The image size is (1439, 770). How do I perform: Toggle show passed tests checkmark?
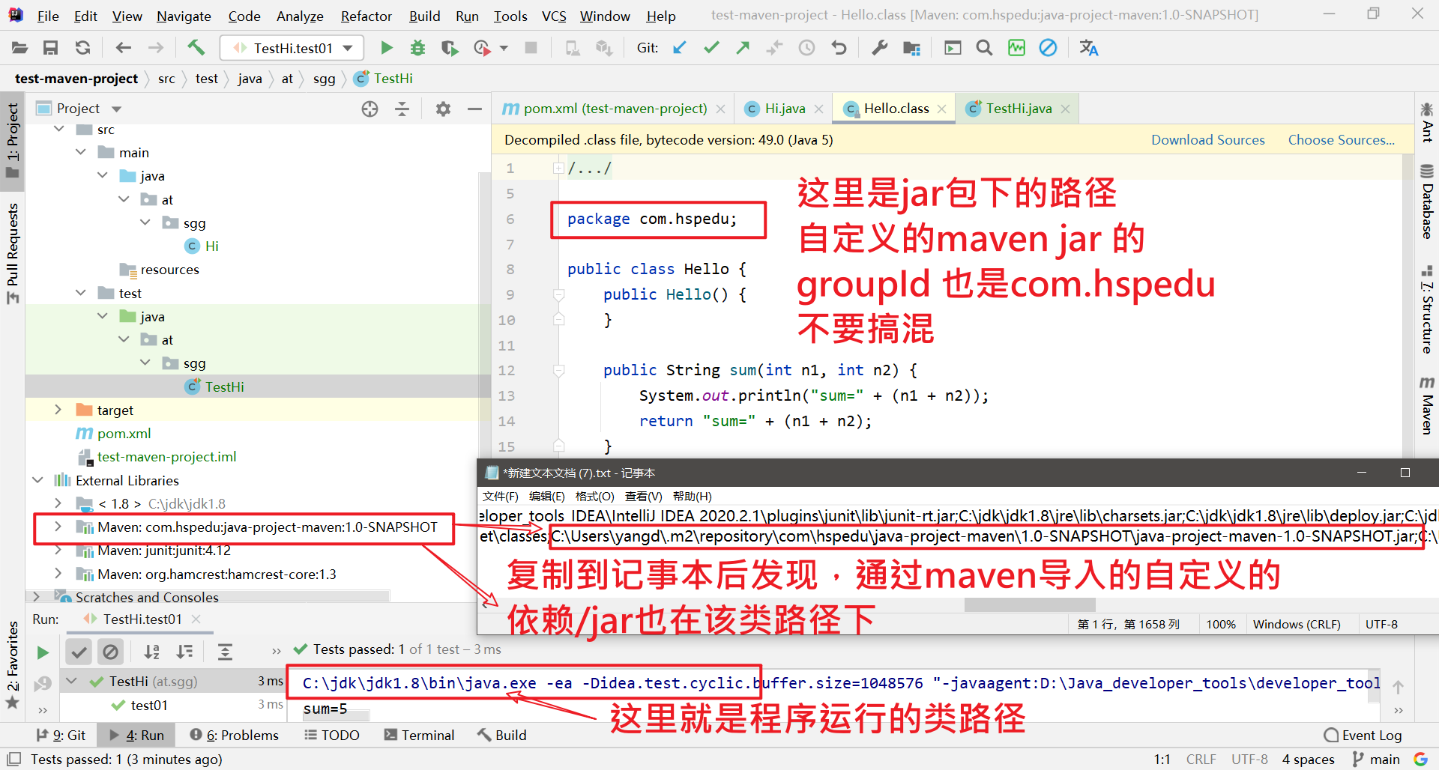tap(78, 652)
